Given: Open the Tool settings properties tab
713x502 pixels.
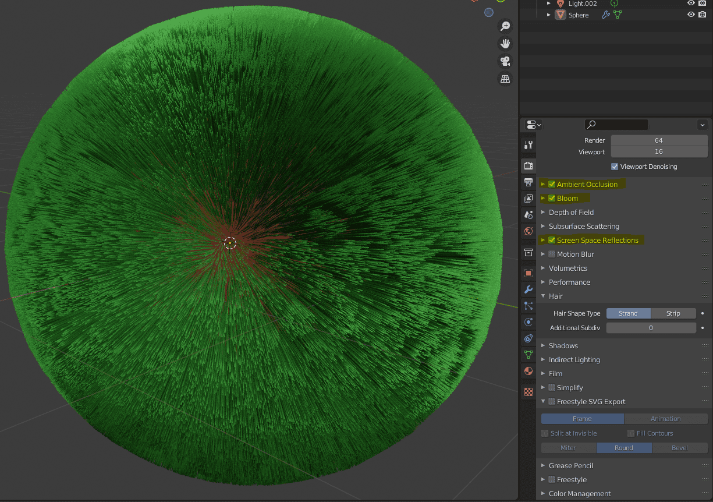Looking at the screenshot, I should 528,145.
